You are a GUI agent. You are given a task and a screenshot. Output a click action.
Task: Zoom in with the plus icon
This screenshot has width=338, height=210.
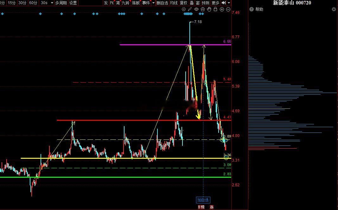[222, 9]
